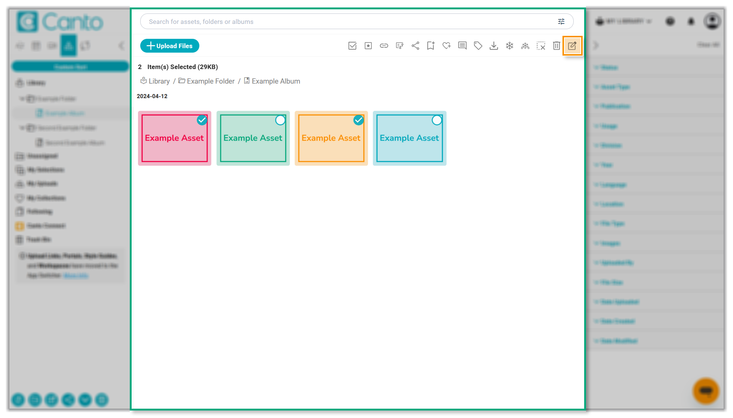Add selection to favorites with the heart icon
This screenshot has height=418, width=733.
coord(446,46)
